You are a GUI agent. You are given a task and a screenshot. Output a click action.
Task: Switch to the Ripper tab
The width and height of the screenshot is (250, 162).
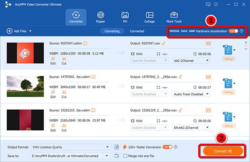click(100, 17)
